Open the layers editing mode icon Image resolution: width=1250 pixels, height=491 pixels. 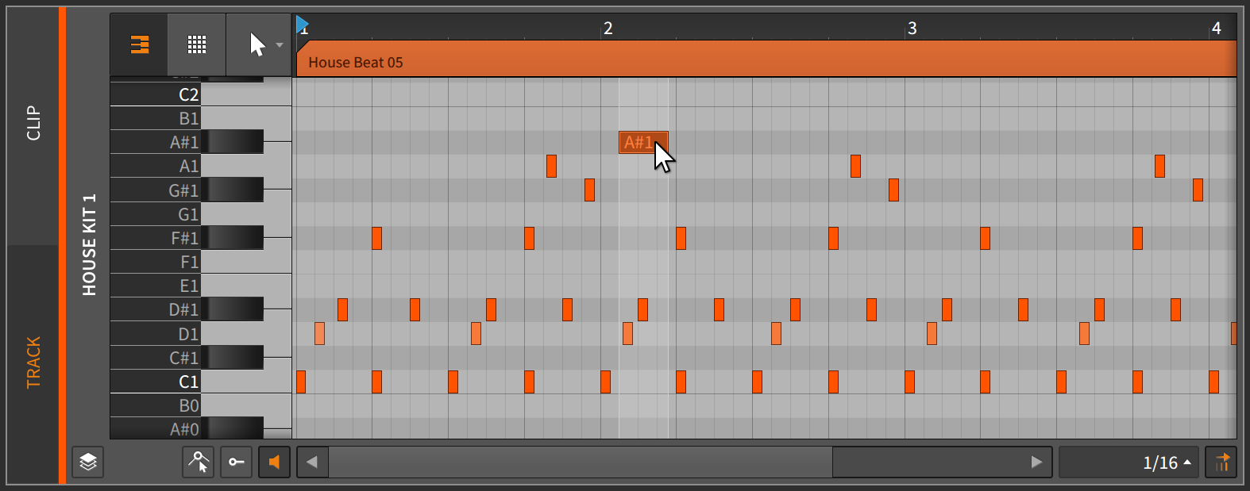(88, 462)
